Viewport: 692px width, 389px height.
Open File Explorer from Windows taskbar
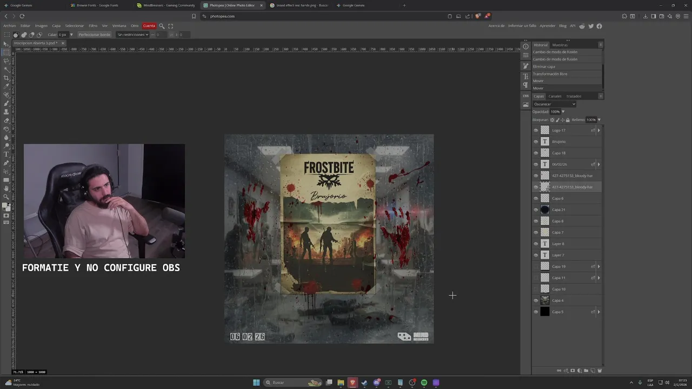point(341,383)
